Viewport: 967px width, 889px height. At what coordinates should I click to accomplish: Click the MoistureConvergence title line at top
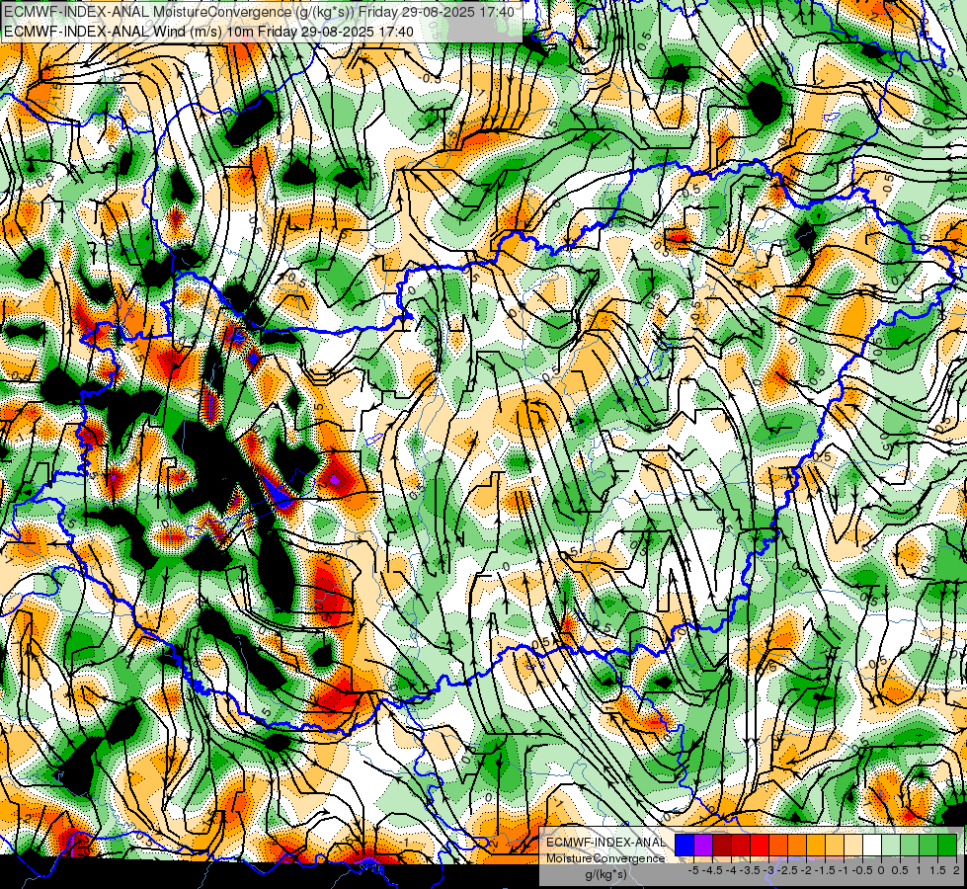(x=259, y=12)
